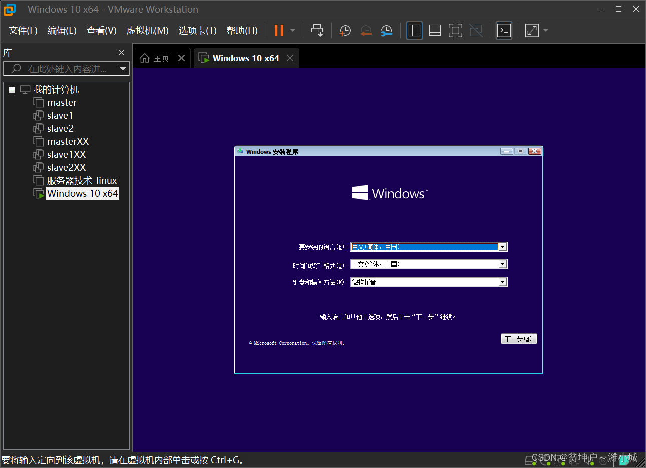
Task: Click the status bar input hint text
Action: 123,460
